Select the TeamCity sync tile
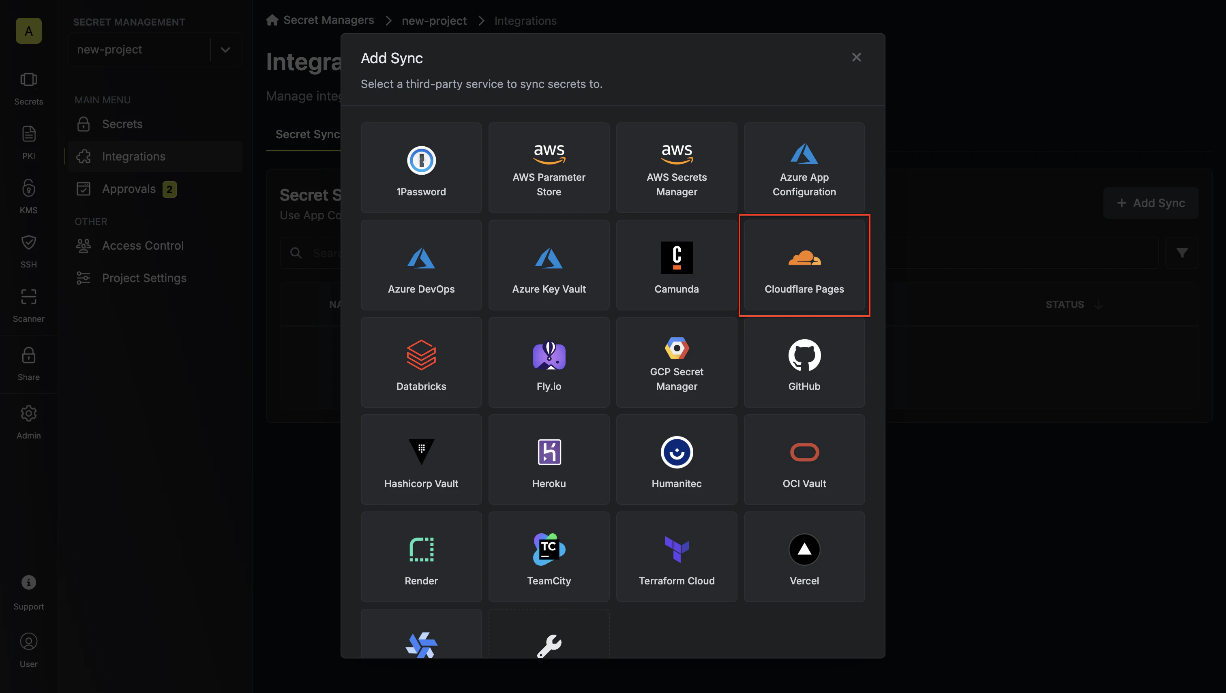Screen dimensions: 1226x693 (549, 556)
